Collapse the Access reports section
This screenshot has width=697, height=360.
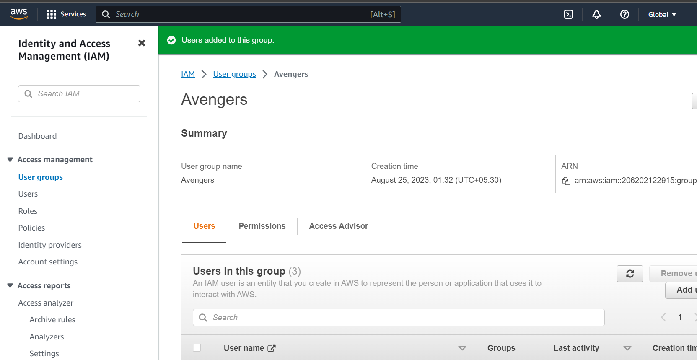pyautogui.click(x=10, y=286)
